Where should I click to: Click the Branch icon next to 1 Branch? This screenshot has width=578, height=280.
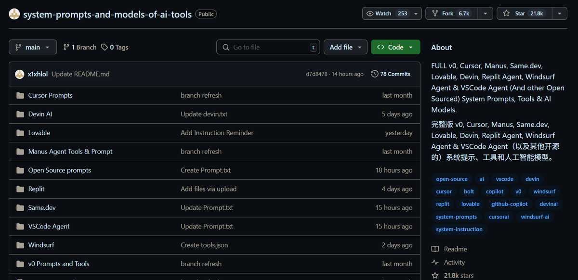click(x=66, y=47)
